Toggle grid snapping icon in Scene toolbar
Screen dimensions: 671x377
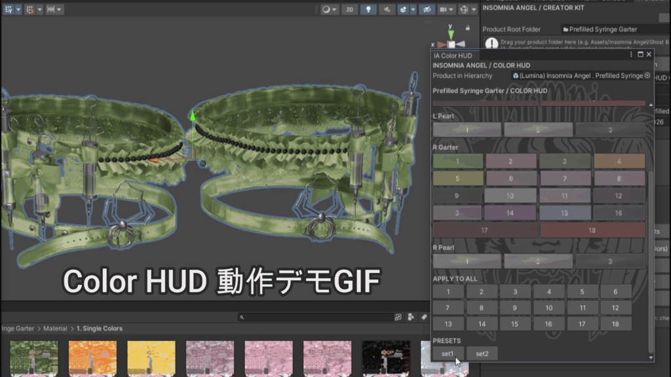point(9,9)
